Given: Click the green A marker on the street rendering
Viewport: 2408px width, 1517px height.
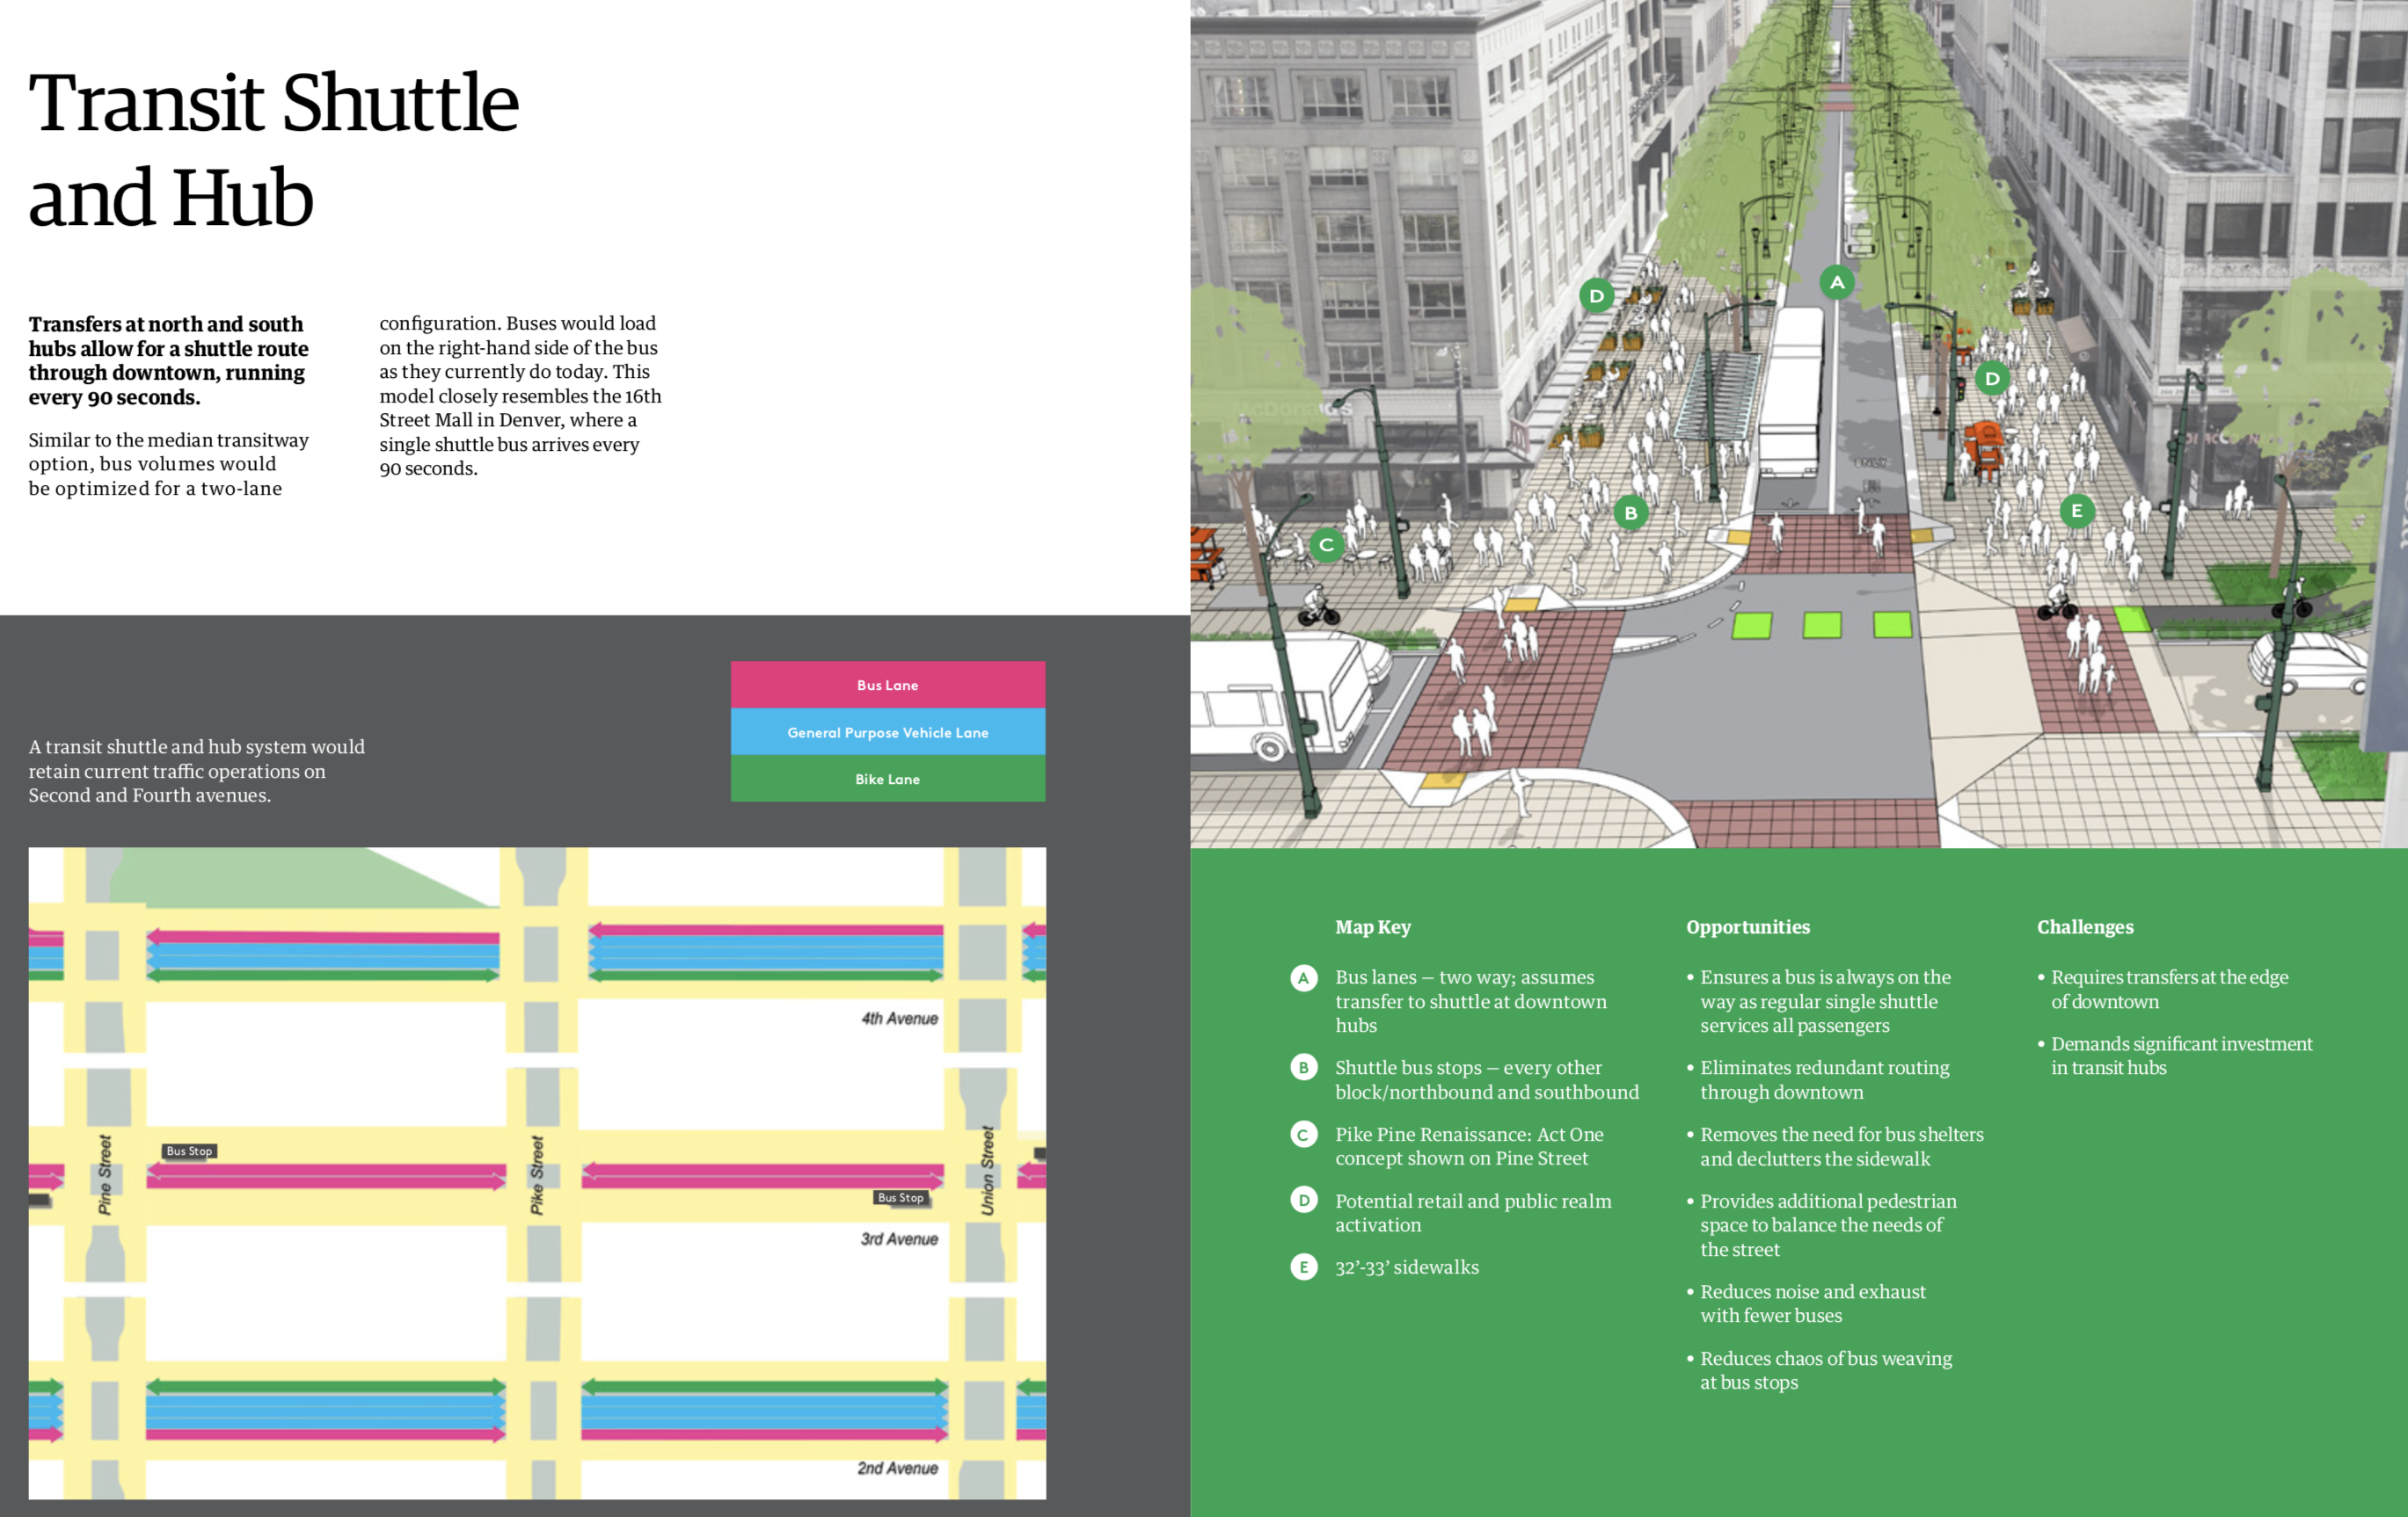Looking at the screenshot, I should click(x=1837, y=283).
